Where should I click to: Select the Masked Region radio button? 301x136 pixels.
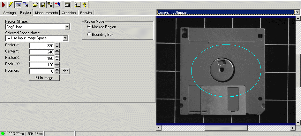pos(89,27)
